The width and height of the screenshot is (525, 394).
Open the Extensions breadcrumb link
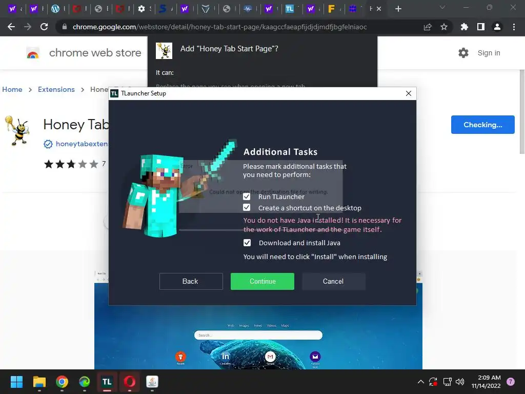[x=56, y=89]
